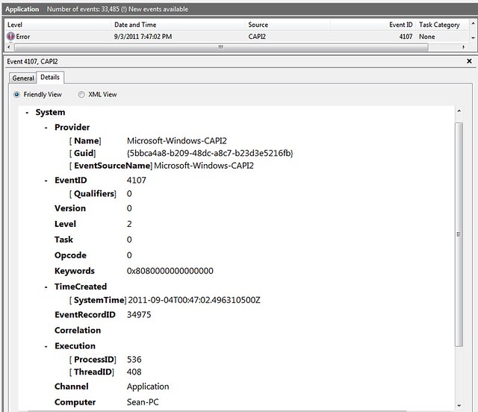The height and width of the screenshot is (412, 478).
Task: Sort by the Event ID column header
Action: [x=373, y=25]
